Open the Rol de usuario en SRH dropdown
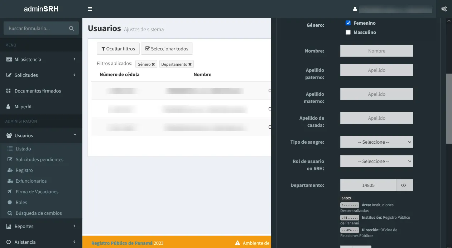The image size is (452, 248). pos(376,161)
